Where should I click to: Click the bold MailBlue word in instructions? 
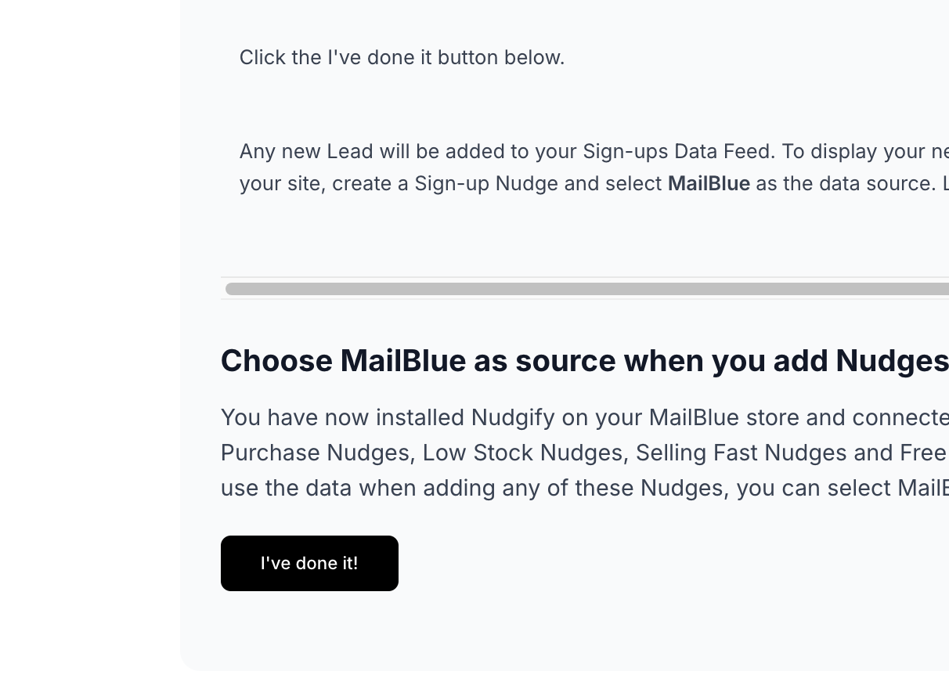(709, 183)
